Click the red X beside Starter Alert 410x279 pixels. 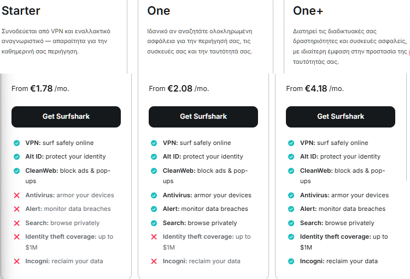pyautogui.click(x=17, y=209)
